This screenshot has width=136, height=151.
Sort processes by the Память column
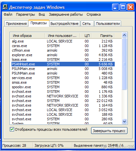pyautogui.click(x=103, y=36)
